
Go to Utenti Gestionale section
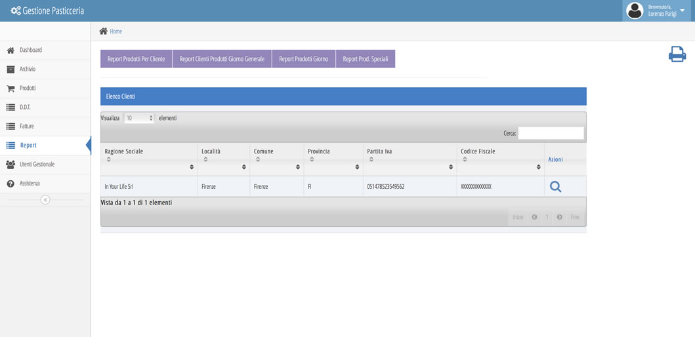[x=37, y=165]
